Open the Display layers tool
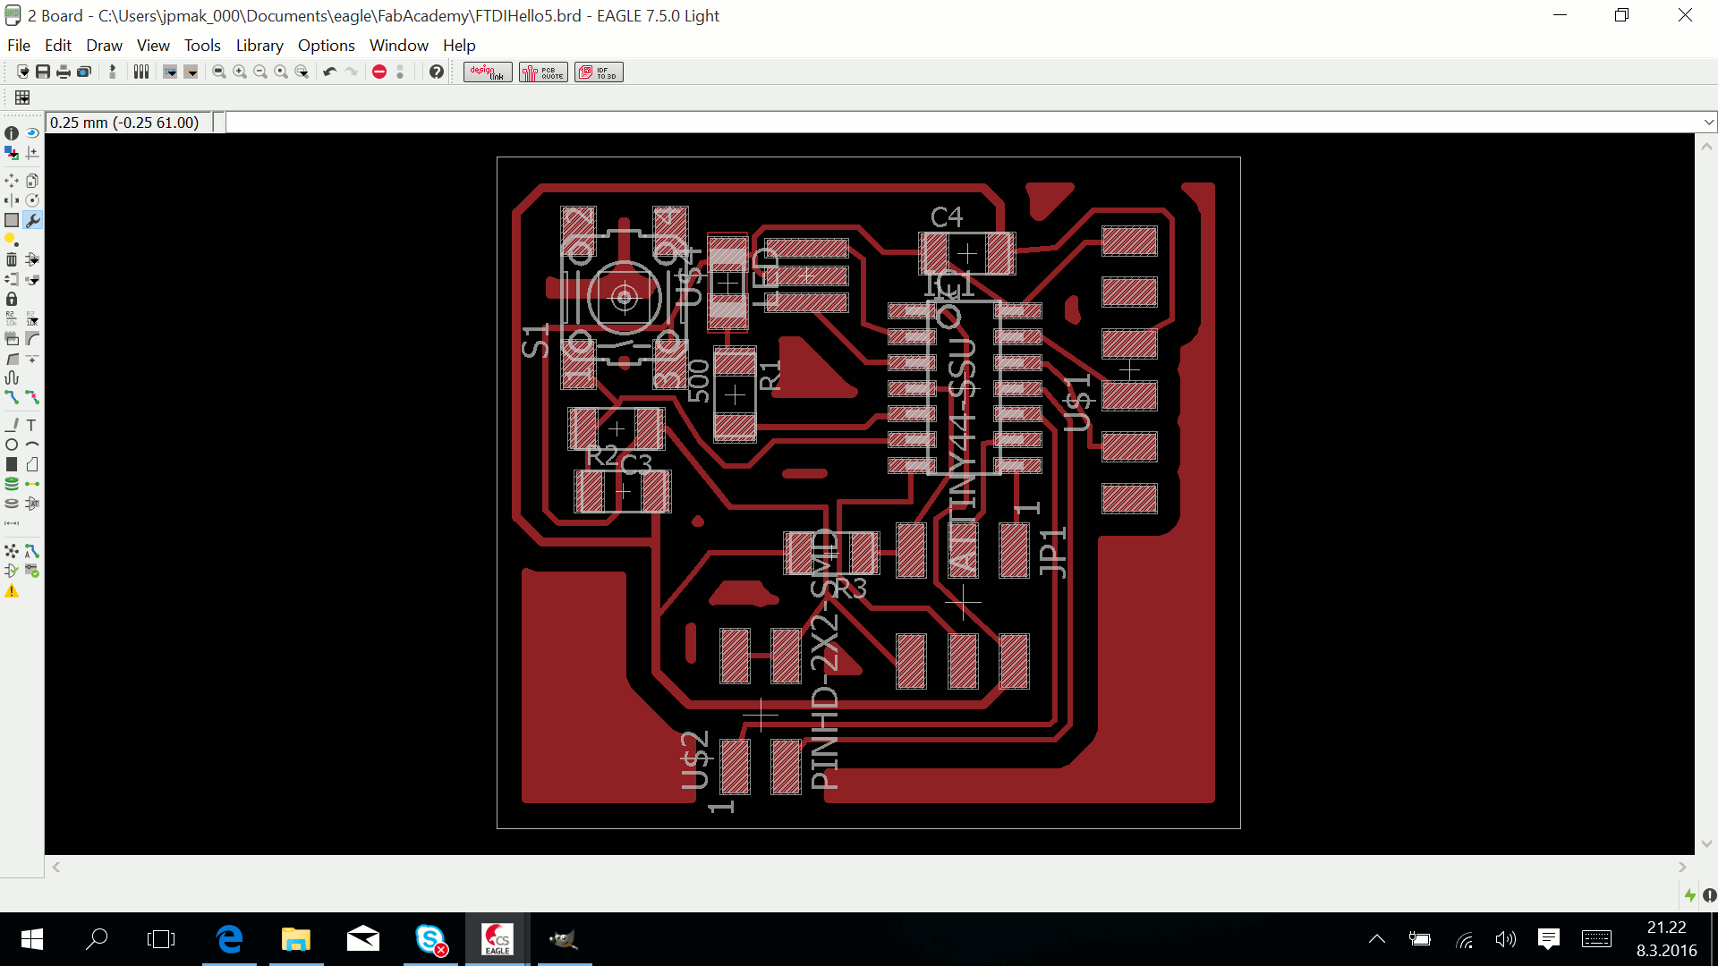 12,153
